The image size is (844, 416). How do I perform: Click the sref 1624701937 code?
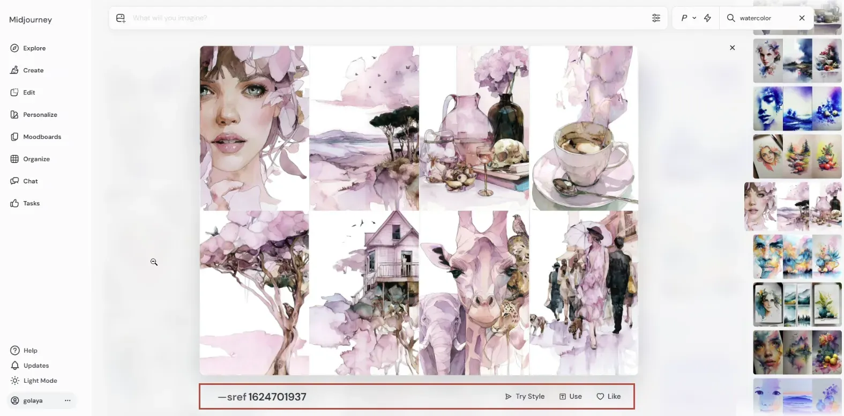tap(262, 397)
